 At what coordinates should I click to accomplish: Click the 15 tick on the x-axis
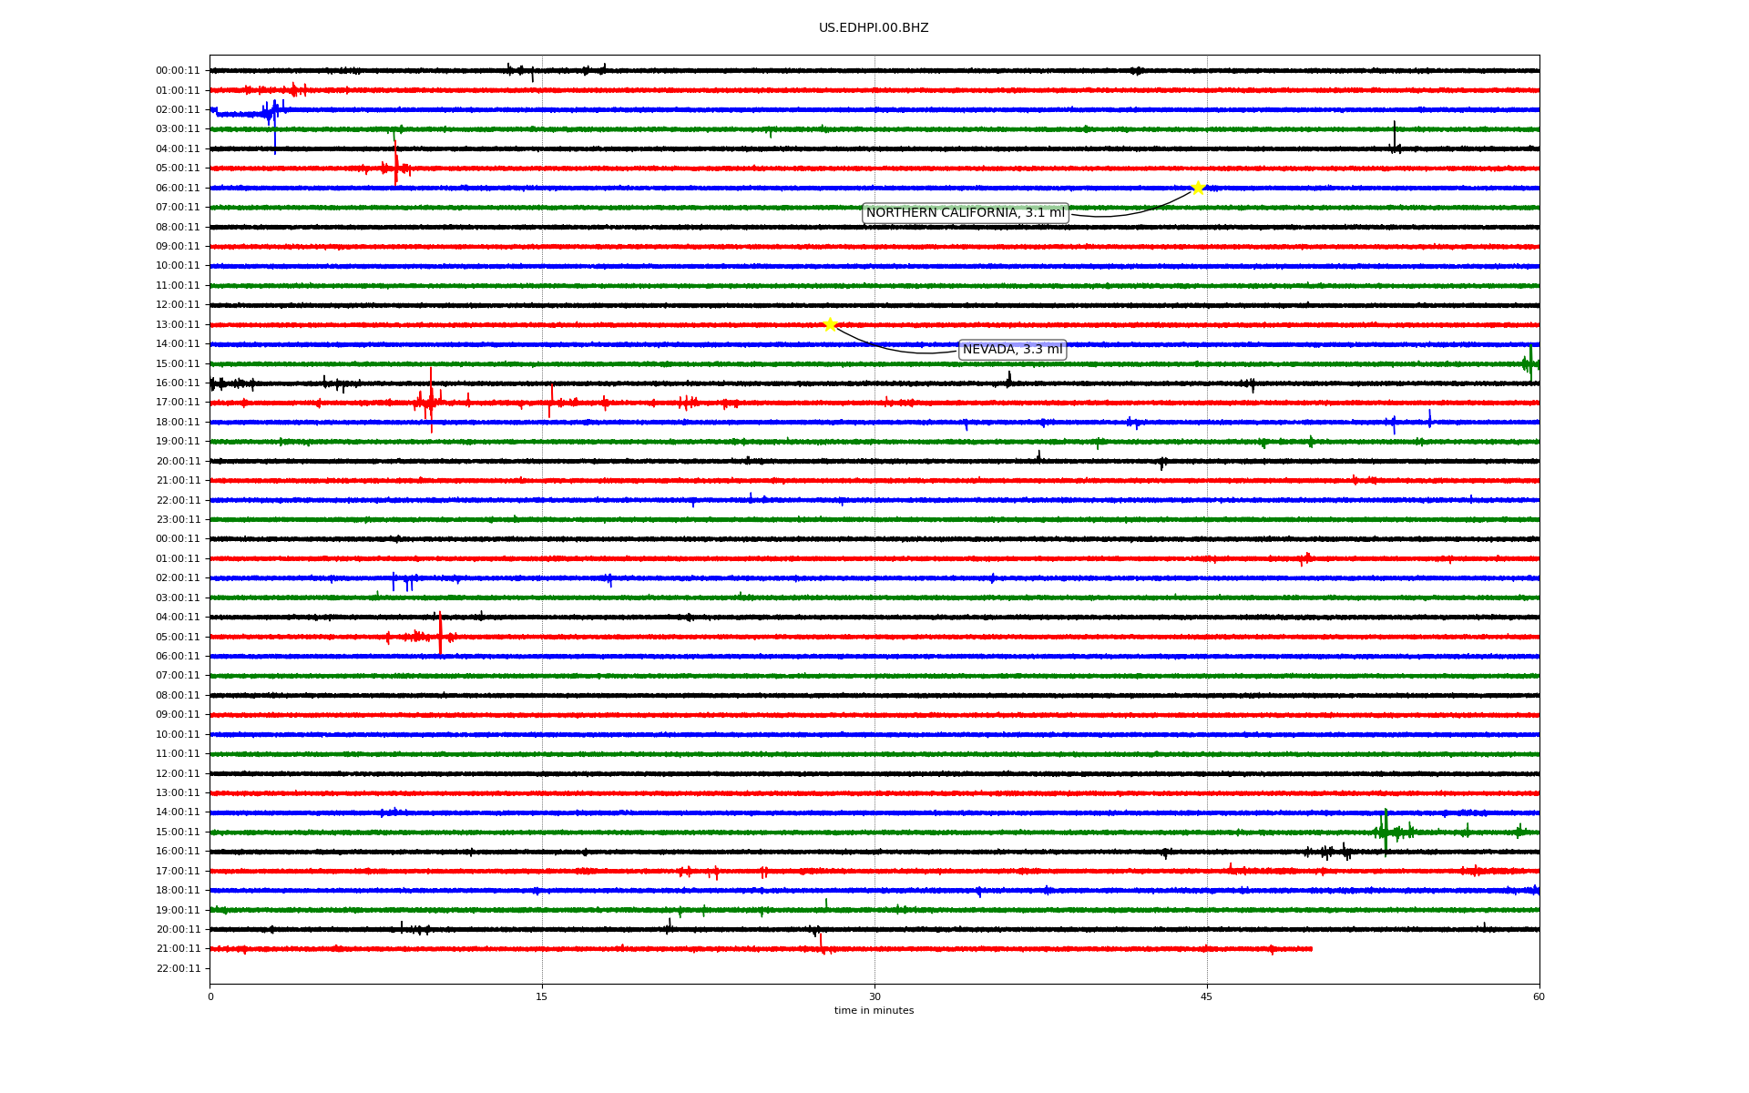point(542,996)
